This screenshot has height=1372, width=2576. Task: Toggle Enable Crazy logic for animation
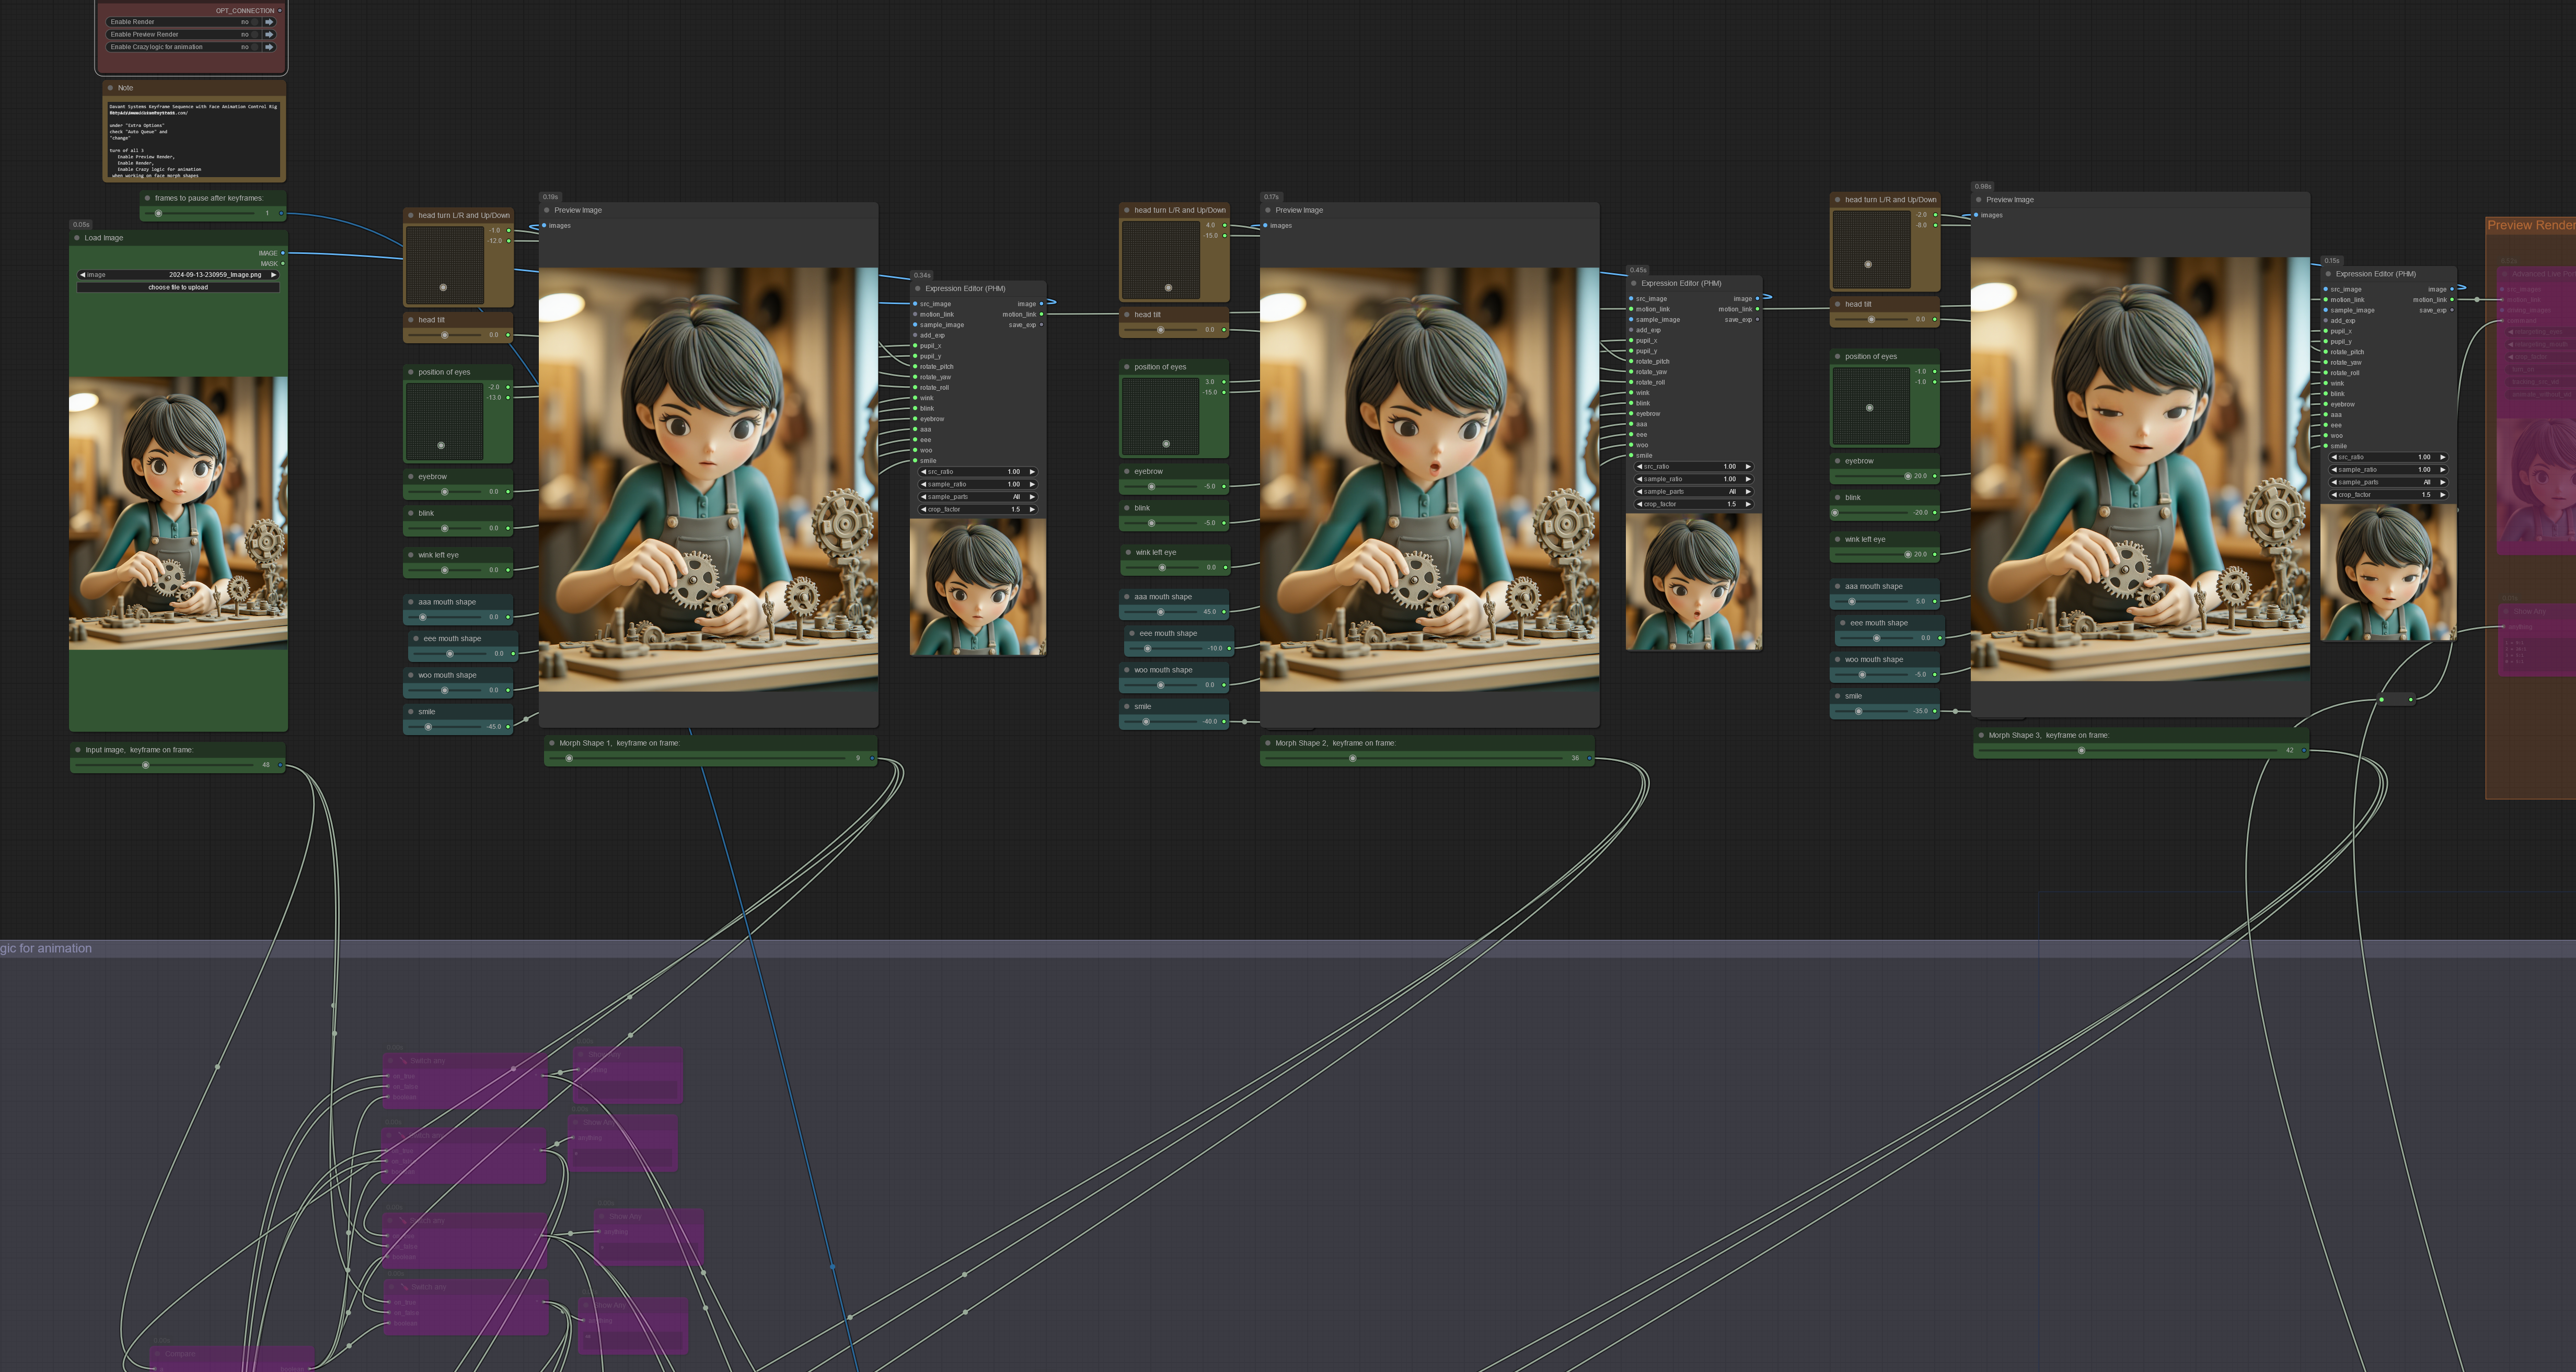[x=254, y=47]
